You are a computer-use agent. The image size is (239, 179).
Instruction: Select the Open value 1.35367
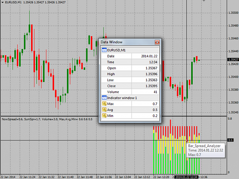151,68
